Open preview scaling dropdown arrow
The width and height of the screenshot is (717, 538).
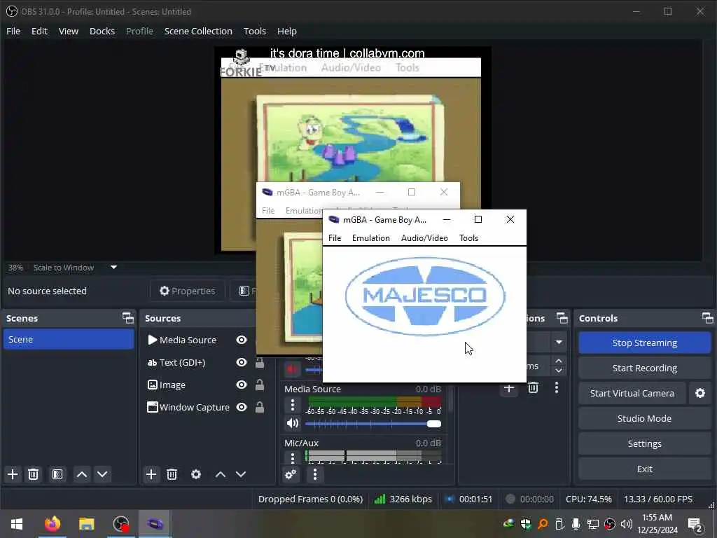[x=114, y=267]
